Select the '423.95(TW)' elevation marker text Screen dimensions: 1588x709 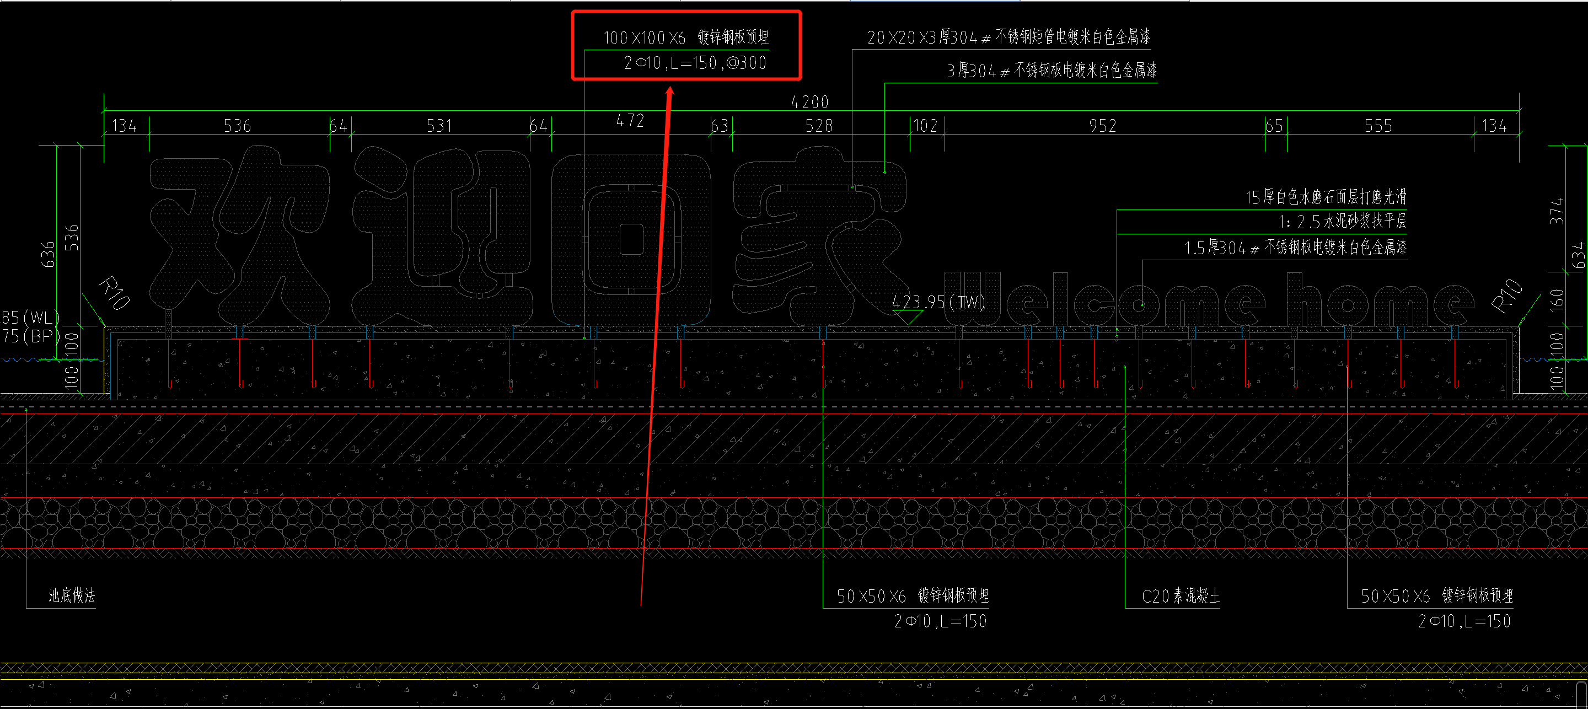click(x=938, y=302)
